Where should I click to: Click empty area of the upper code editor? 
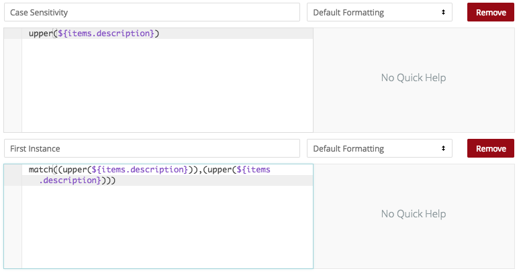(167, 85)
